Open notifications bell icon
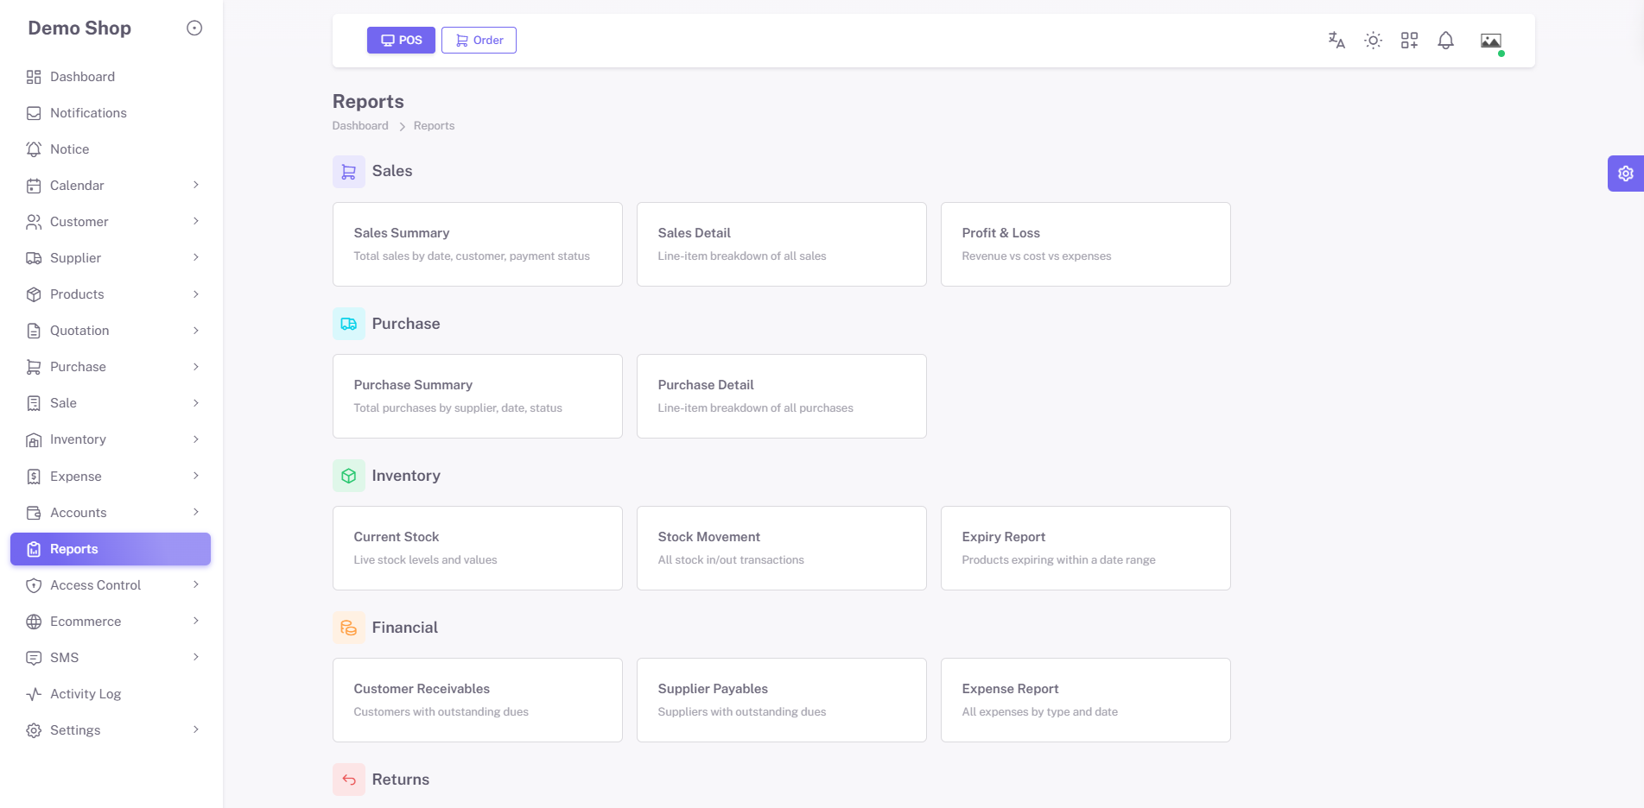 pos(1445,41)
